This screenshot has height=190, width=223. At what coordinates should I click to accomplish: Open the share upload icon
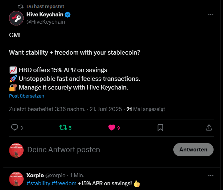[209, 127]
